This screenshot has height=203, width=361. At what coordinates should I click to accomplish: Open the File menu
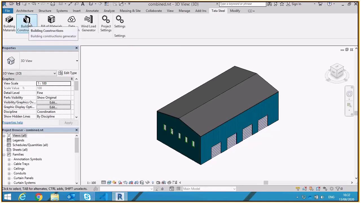click(x=7, y=11)
